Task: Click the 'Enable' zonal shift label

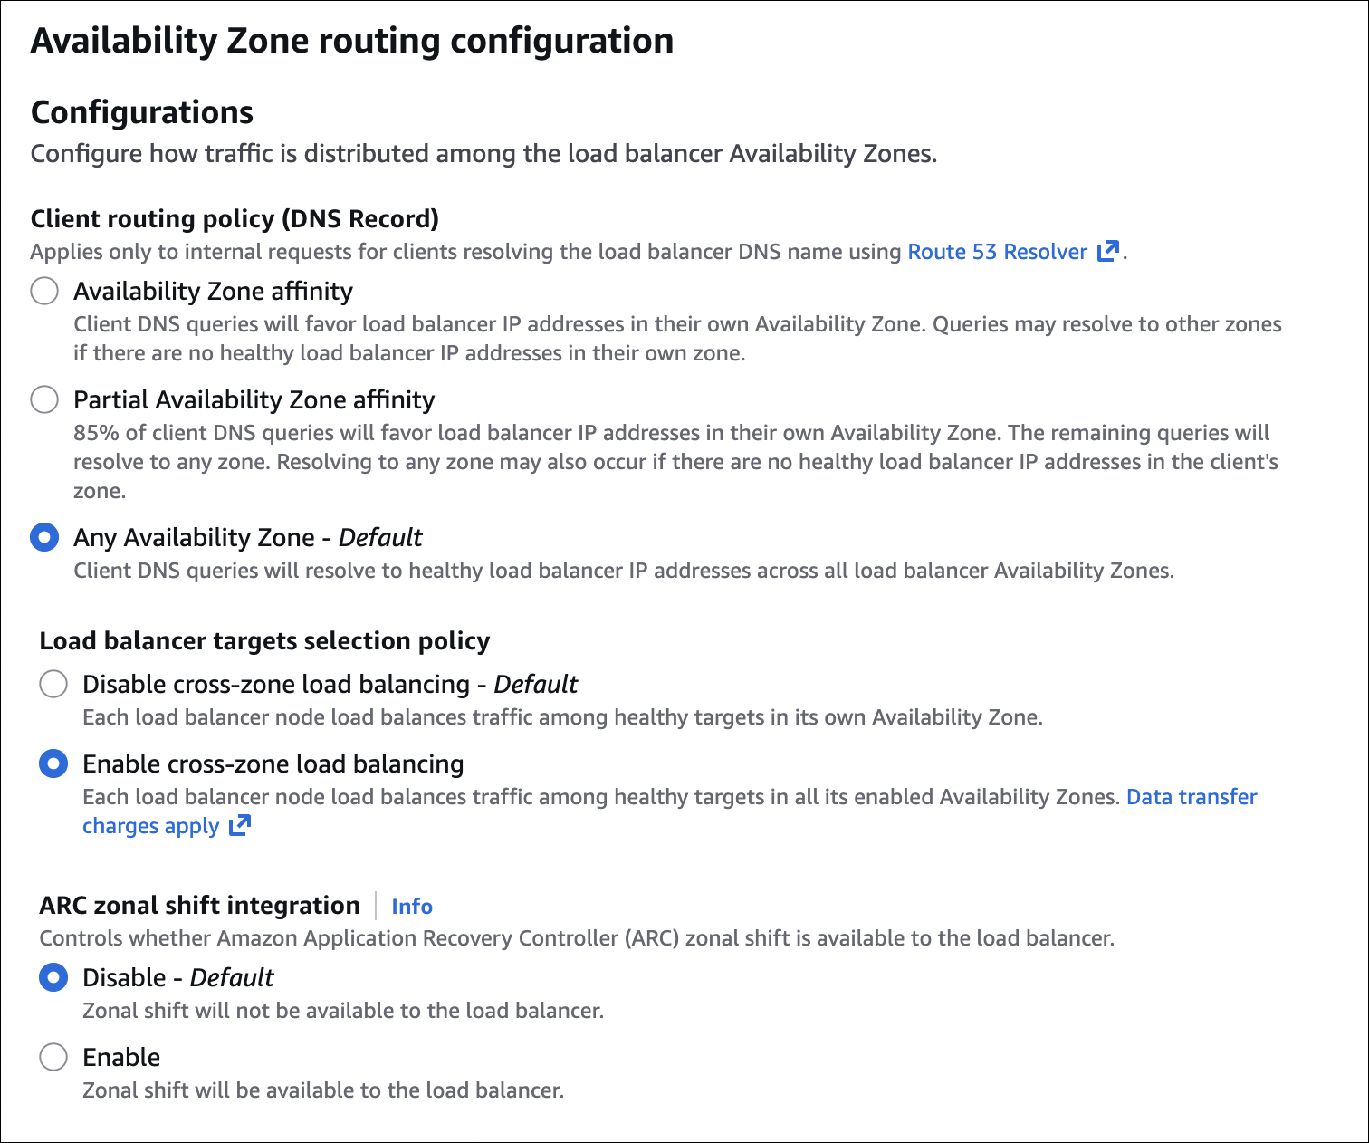Action: click(121, 1058)
